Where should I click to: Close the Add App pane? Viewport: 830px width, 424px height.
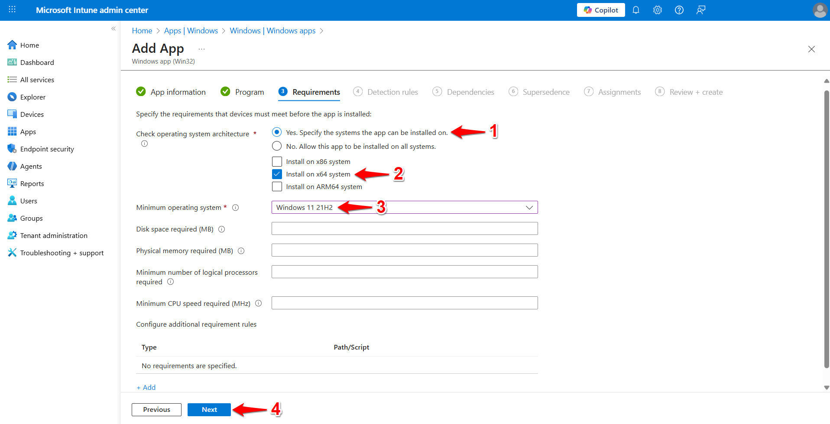click(811, 49)
